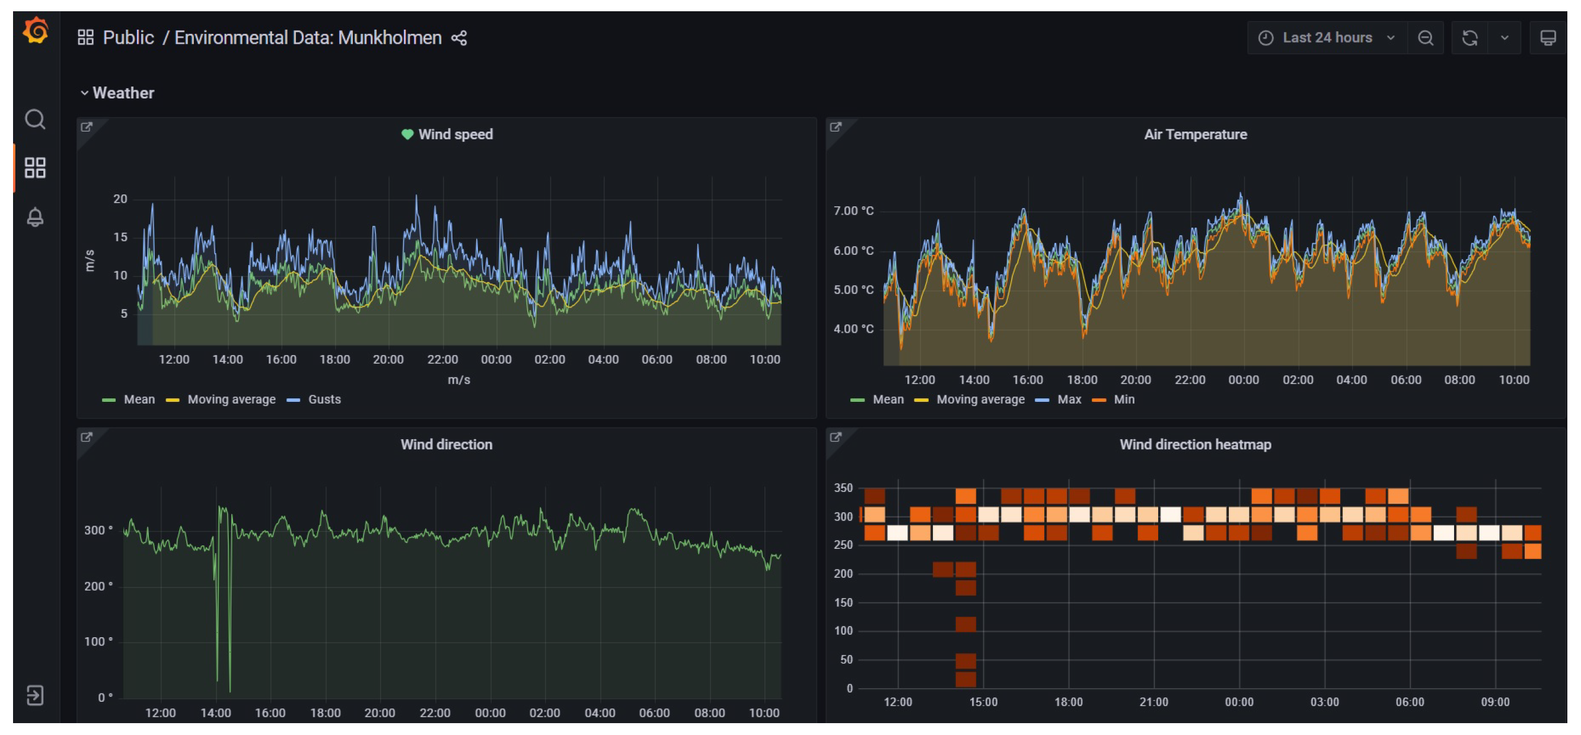Click the Air Temperature panel title
Screen dimensions: 1581x735
pos(1195,135)
